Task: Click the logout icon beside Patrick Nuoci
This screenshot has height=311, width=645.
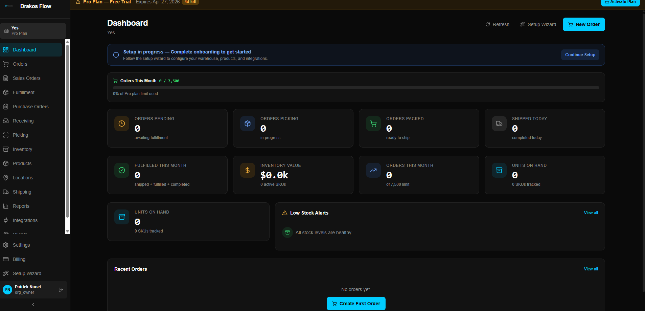Action: (x=61, y=290)
